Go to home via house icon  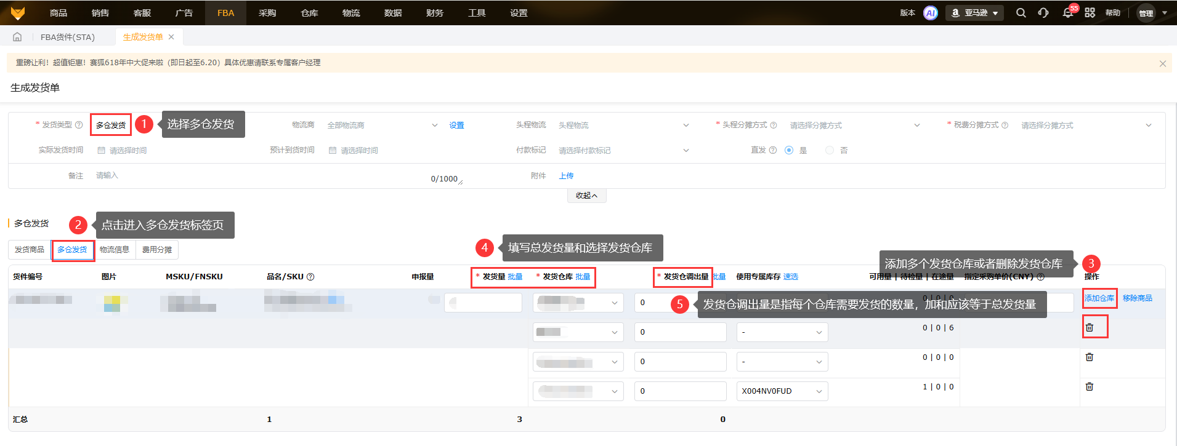17,37
